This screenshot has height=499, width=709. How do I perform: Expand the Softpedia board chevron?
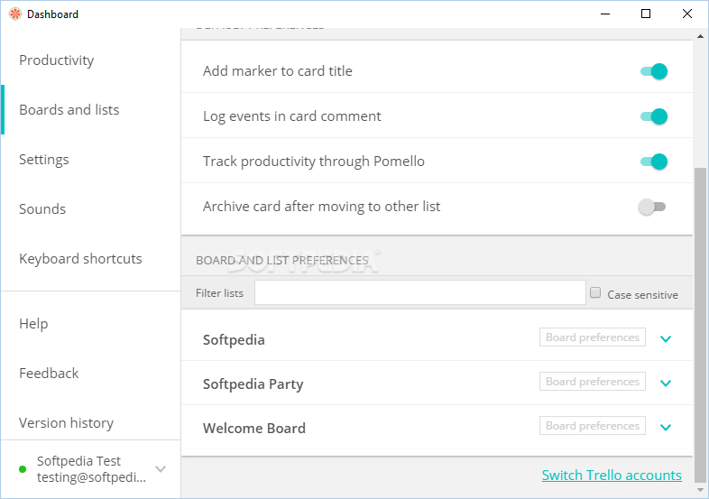pyautogui.click(x=666, y=338)
